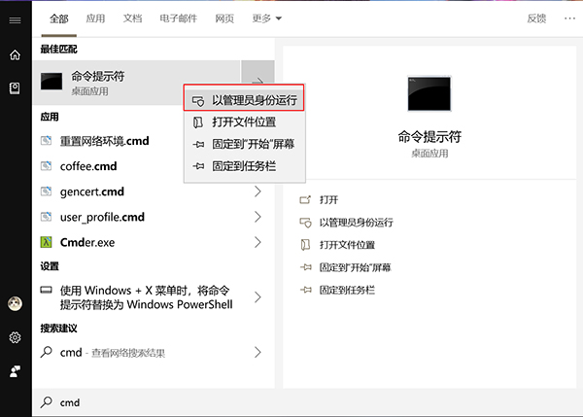Click the pin to Start icon in right panel
Image resolution: width=583 pixels, height=417 pixels.
305,267
